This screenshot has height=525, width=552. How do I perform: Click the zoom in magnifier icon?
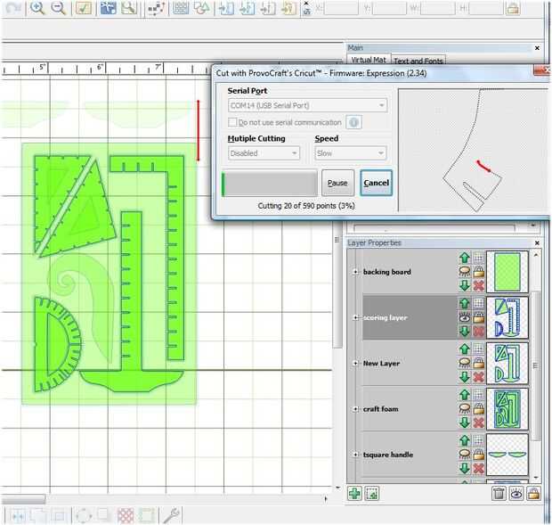tap(37, 8)
